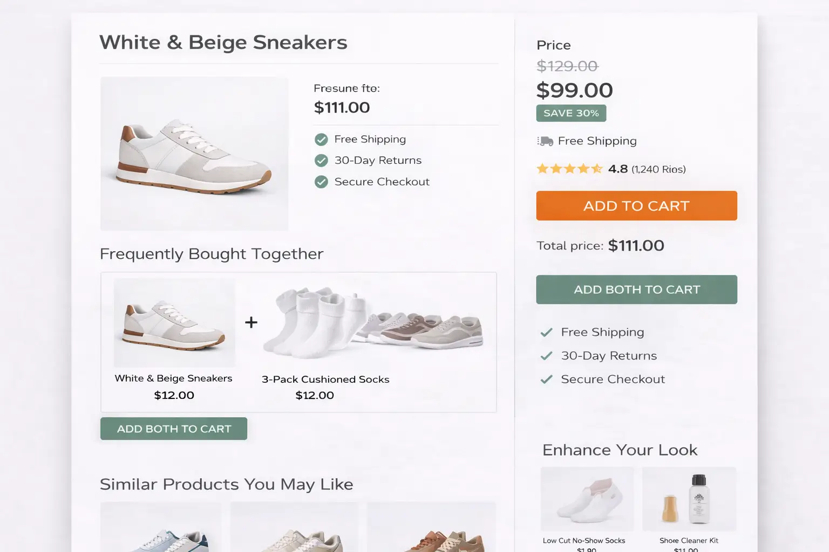Switch to the Frequently Bought Together section heading
This screenshot has height=552, width=829.
(211, 254)
